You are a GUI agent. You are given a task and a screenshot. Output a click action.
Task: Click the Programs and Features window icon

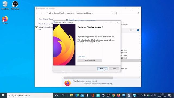click(36, 8)
